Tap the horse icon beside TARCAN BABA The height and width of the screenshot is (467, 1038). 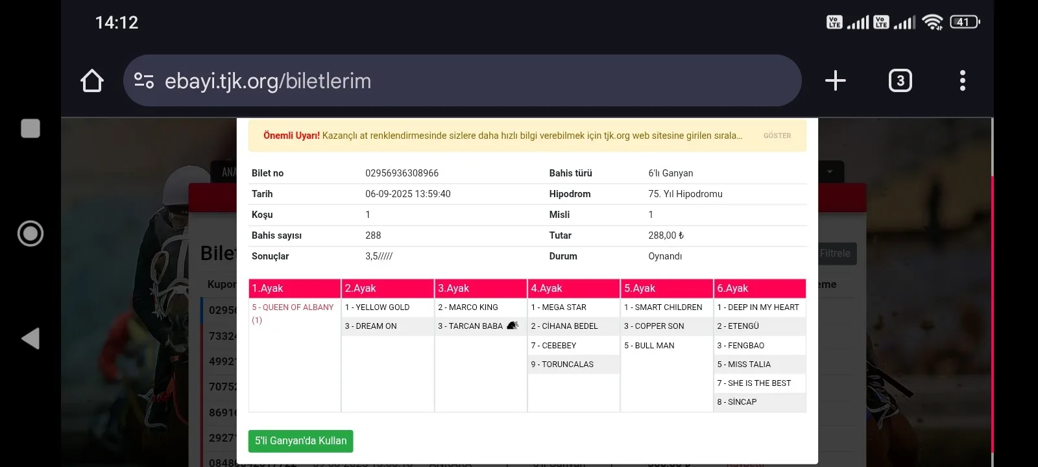513,326
